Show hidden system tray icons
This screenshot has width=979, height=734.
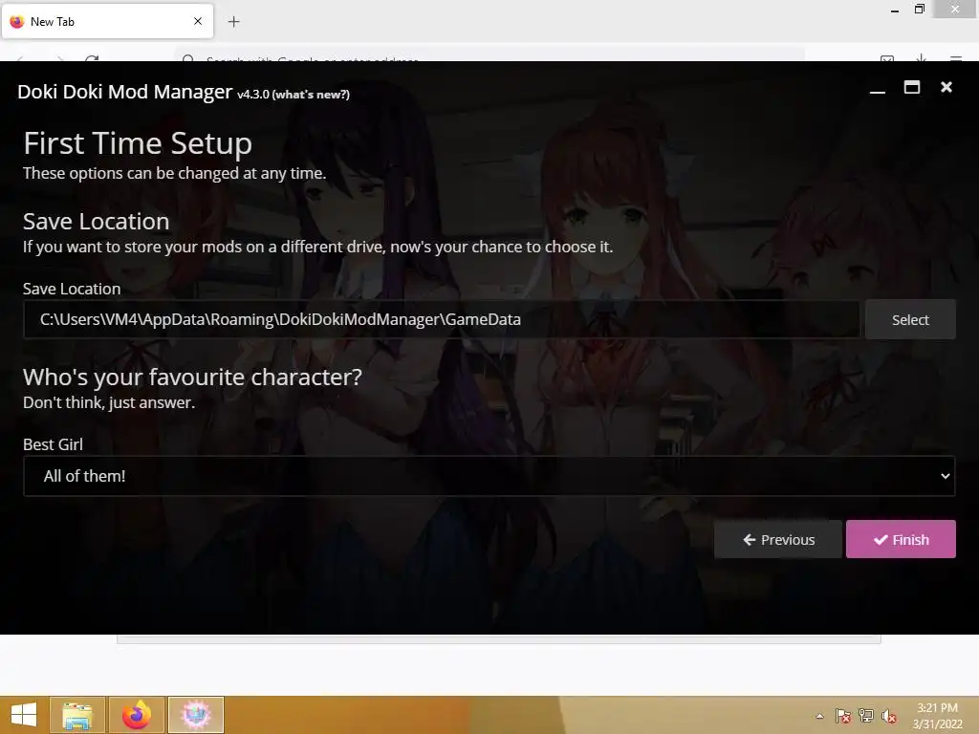819,716
